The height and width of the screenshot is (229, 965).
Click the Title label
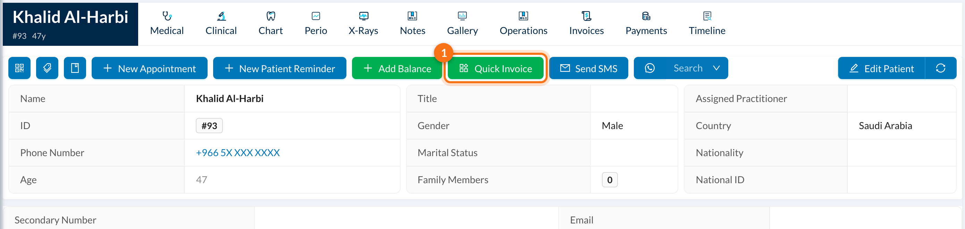click(x=427, y=99)
